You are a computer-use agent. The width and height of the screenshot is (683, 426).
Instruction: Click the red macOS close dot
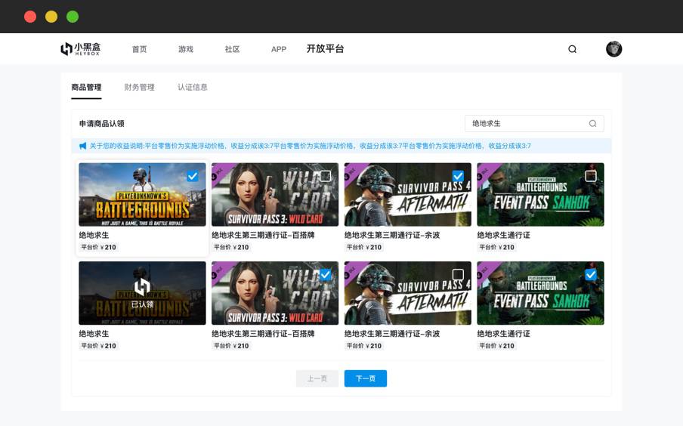30,17
